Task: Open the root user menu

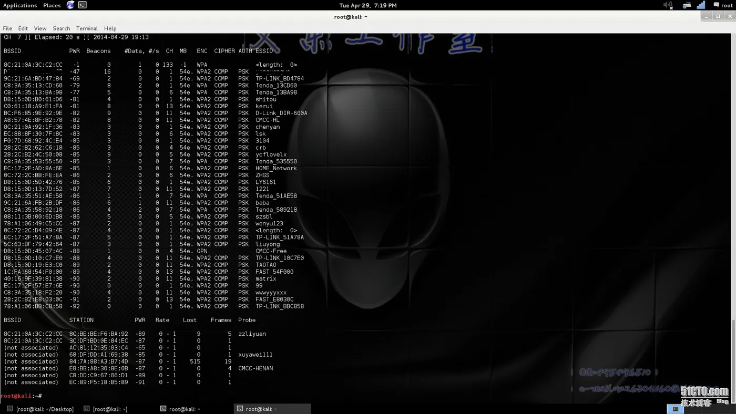Action: (727, 5)
